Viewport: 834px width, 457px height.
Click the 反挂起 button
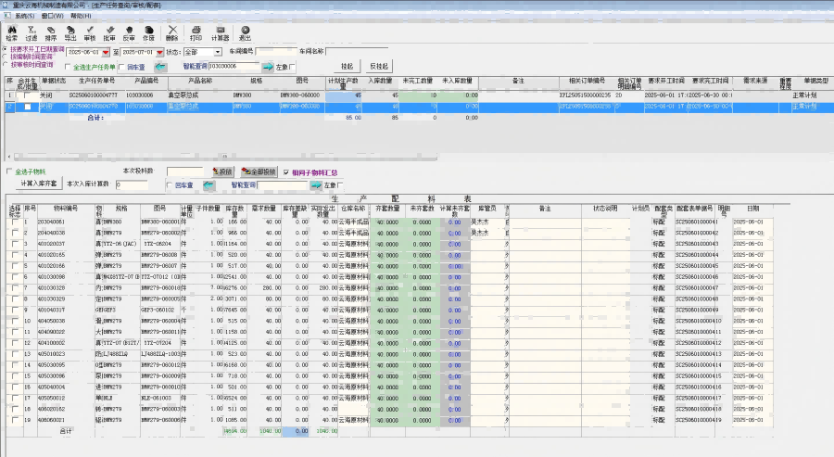[x=379, y=68]
